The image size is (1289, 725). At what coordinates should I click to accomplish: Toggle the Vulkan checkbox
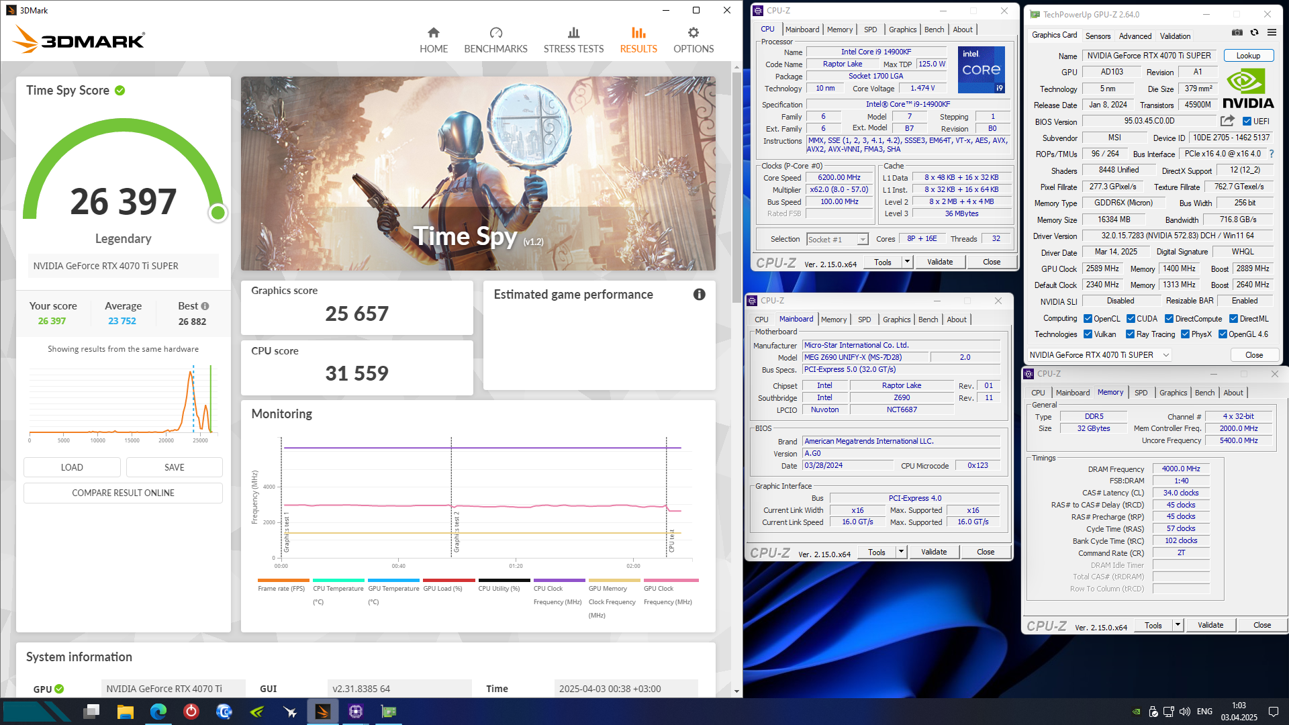pyautogui.click(x=1088, y=334)
